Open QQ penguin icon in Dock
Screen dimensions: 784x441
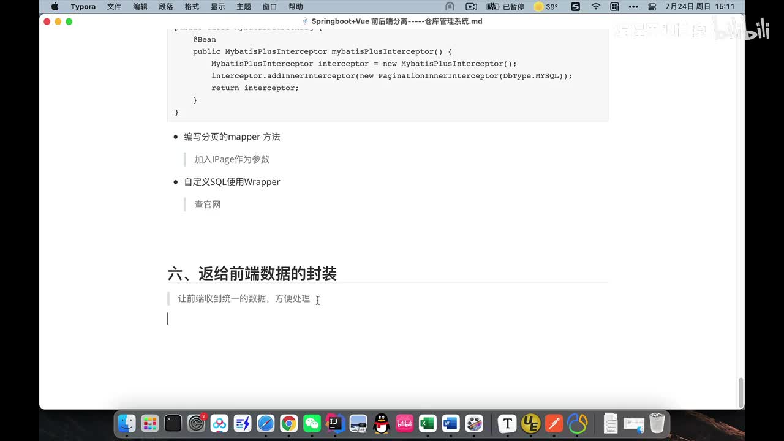(382, 423)
